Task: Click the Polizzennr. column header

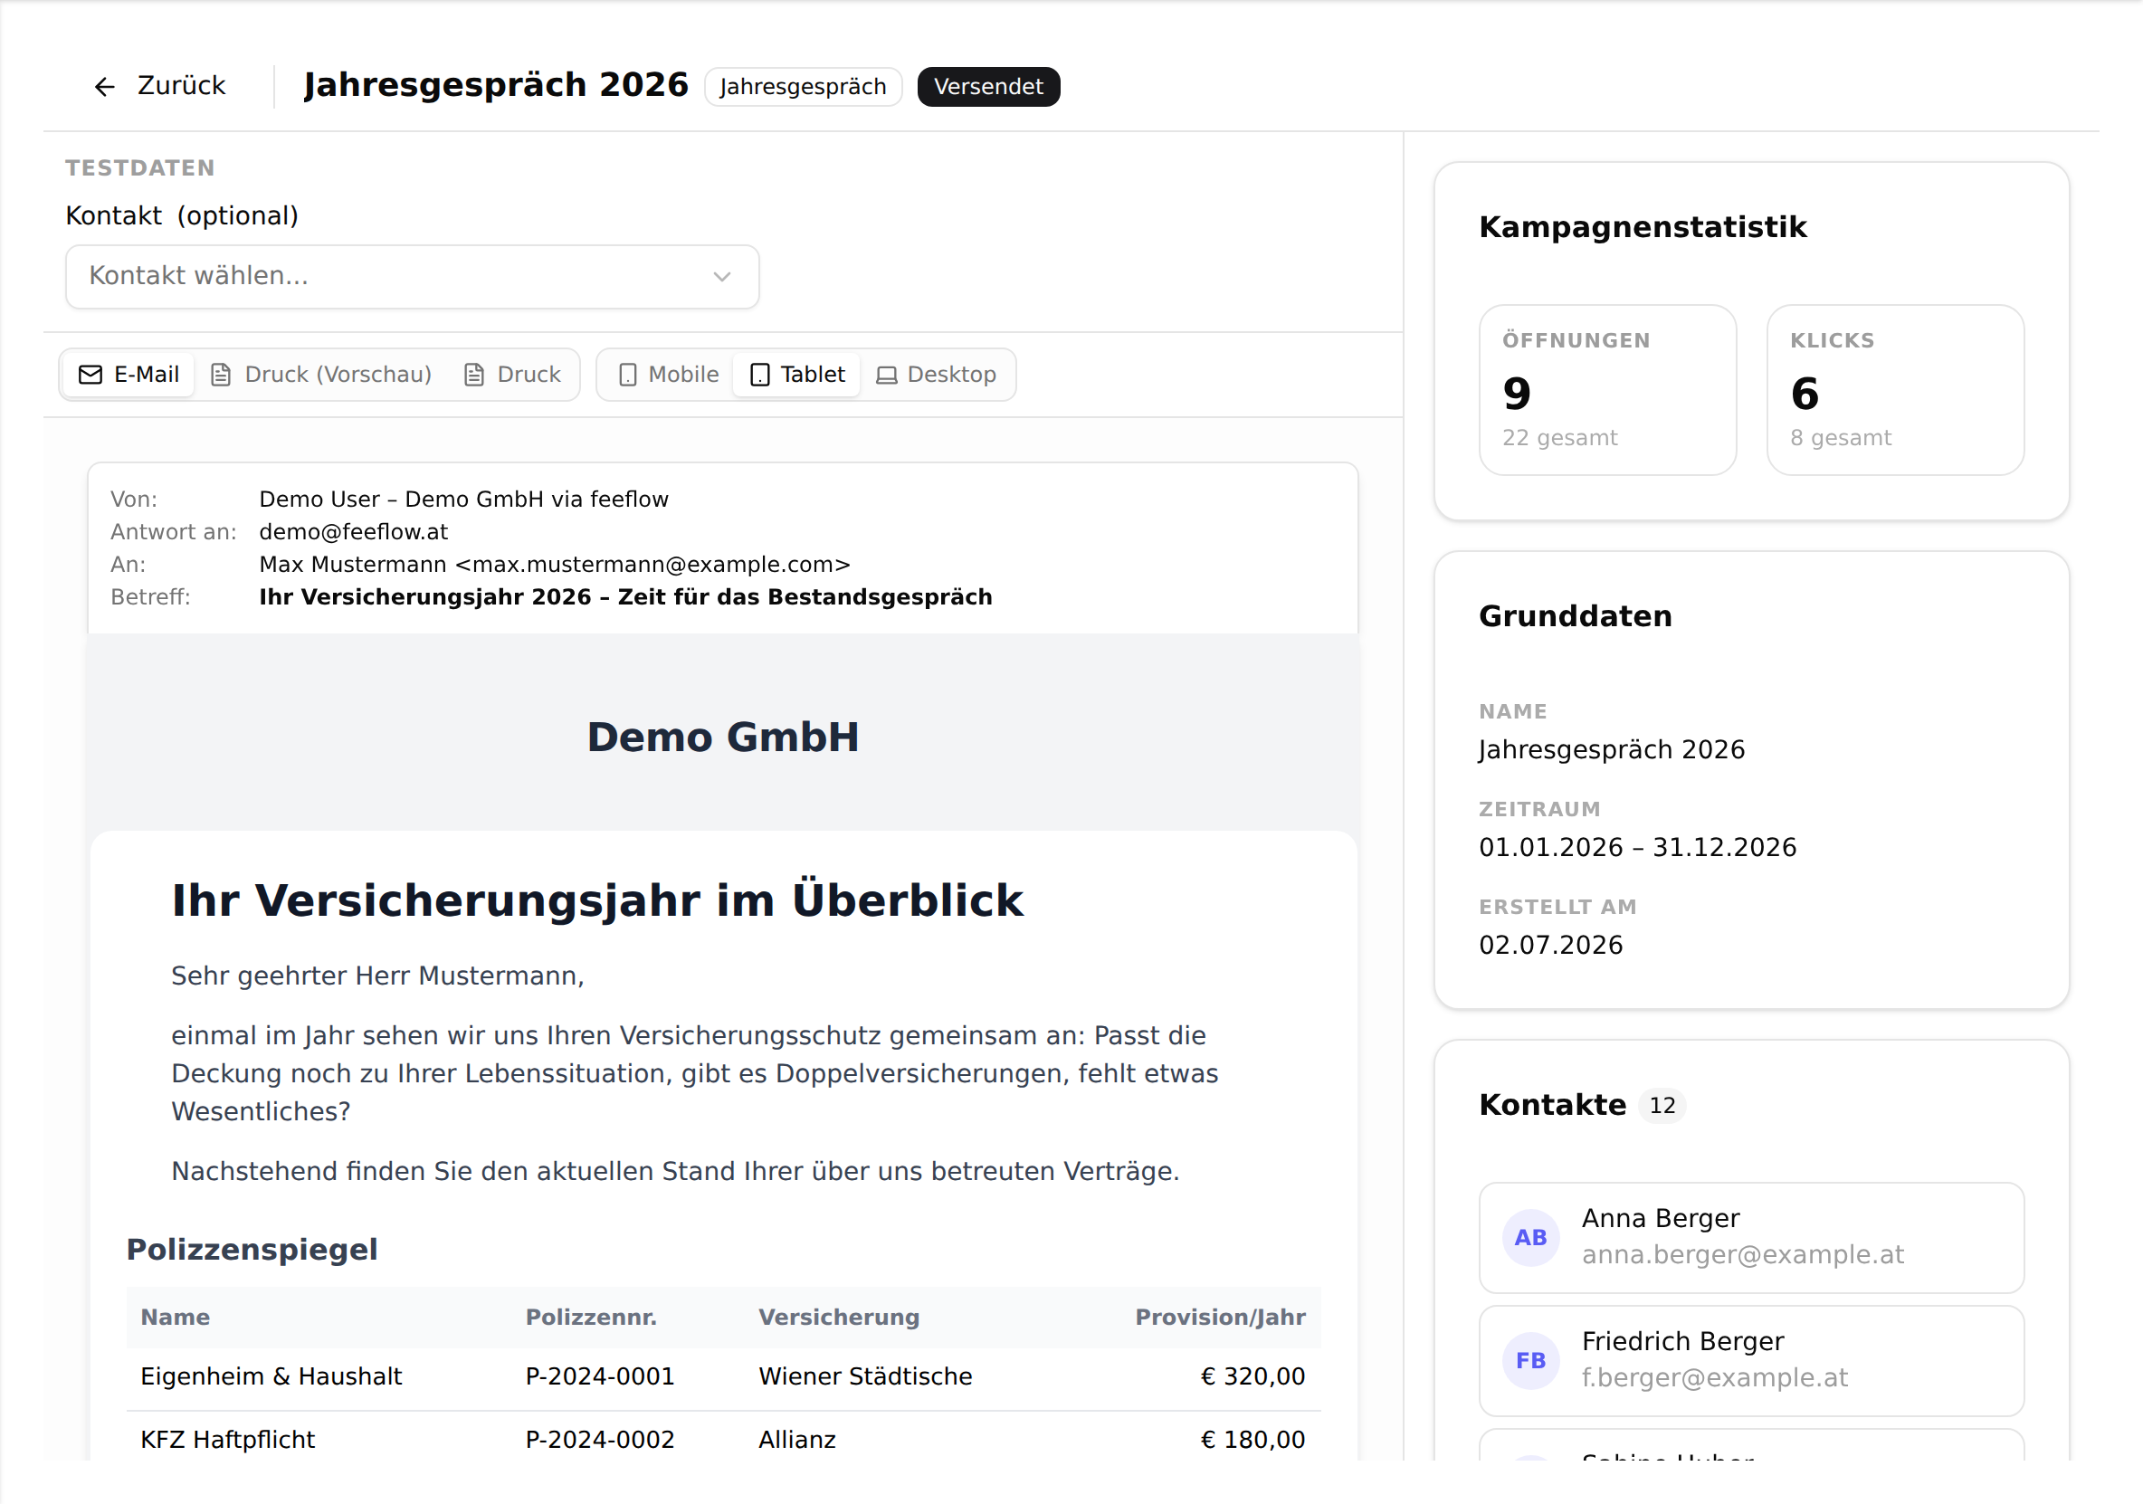Action: [591, 1318]
